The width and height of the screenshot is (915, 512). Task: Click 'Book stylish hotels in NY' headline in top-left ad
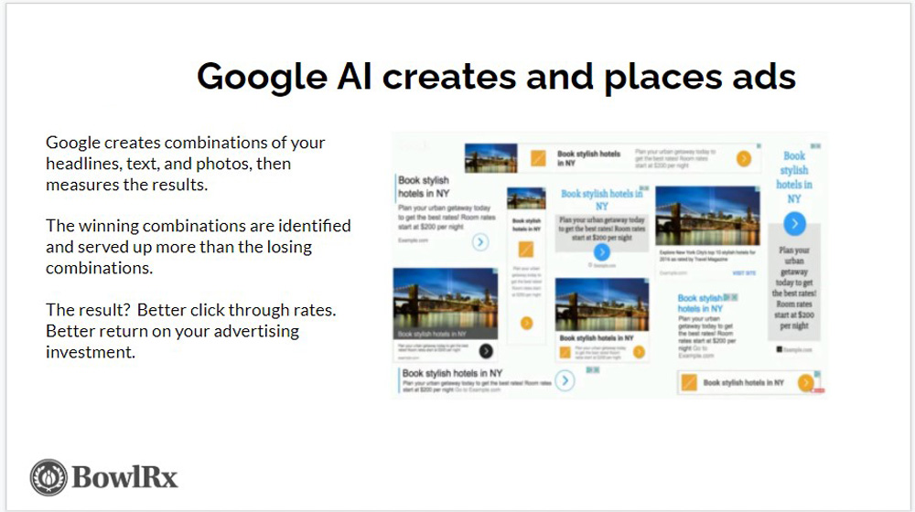[x=424, y=187]
